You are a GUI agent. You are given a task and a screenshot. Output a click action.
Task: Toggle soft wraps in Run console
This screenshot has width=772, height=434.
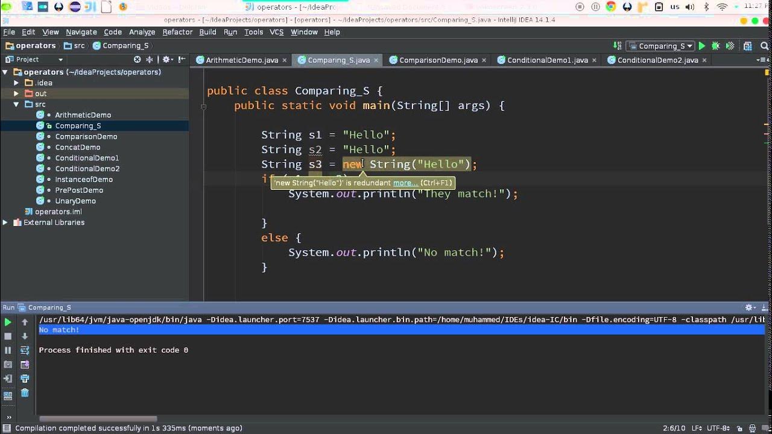(x=25, y=350)
